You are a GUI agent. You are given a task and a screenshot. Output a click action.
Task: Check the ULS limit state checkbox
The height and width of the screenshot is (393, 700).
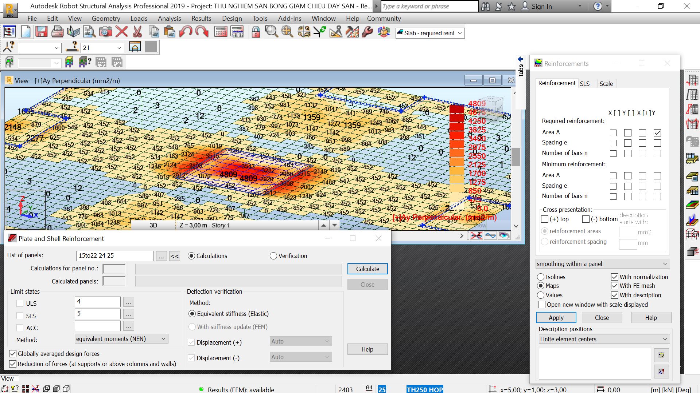pos(20,303)
